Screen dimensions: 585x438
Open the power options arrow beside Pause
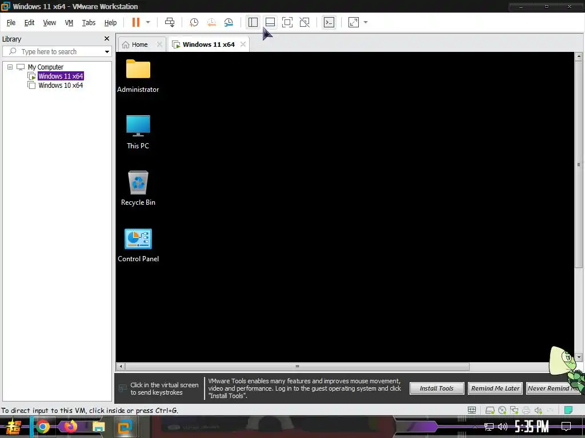148,22
